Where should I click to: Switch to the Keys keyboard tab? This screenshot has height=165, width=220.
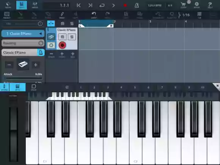click(17, 87)
